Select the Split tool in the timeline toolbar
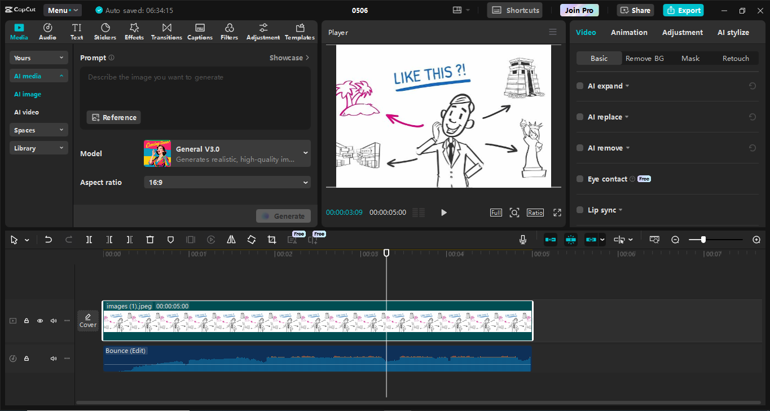Viewport: 770px width, 411px height. click(89, 239)
